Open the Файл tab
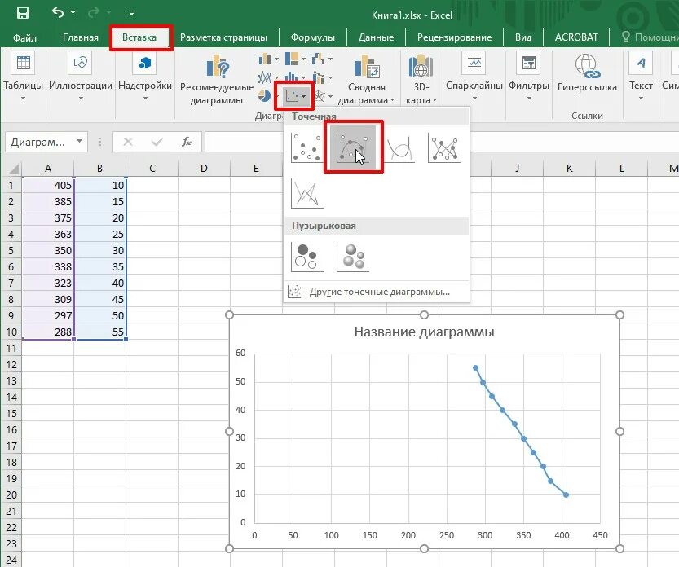The image size is (679, 567). coord(24,37)
